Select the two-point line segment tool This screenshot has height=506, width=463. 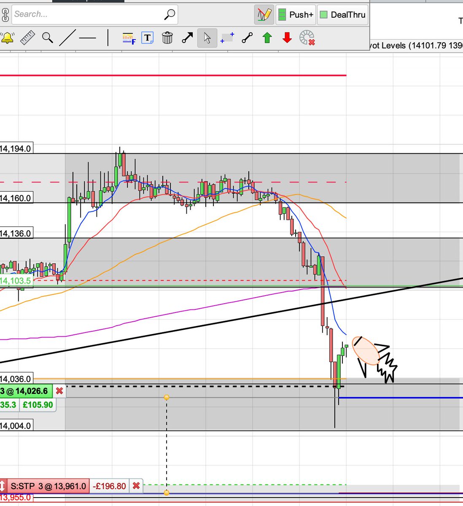[x=247, y=38]
